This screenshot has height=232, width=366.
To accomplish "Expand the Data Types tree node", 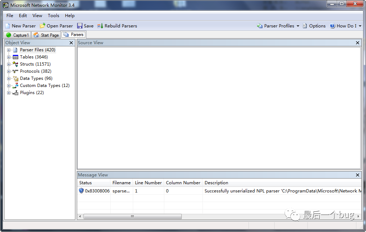I will (x=9, y=79).
